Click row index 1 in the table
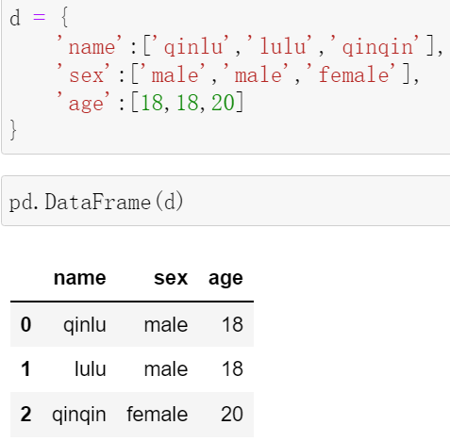 25,368
